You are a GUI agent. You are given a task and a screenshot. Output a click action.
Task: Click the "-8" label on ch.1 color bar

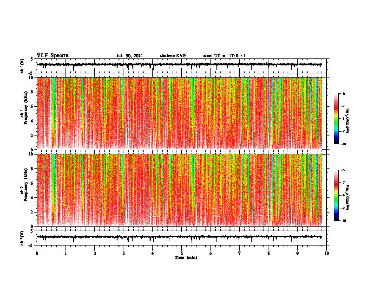click(343, 119)
